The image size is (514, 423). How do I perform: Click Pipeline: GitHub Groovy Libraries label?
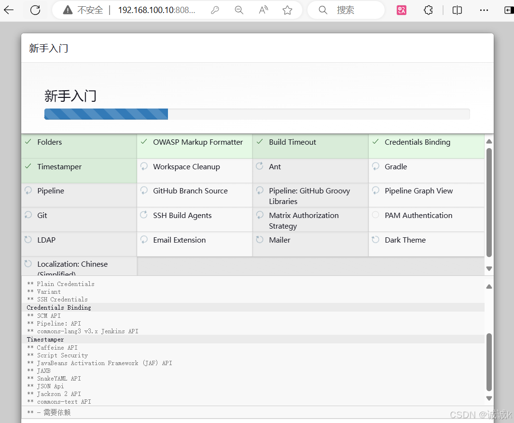309,196
